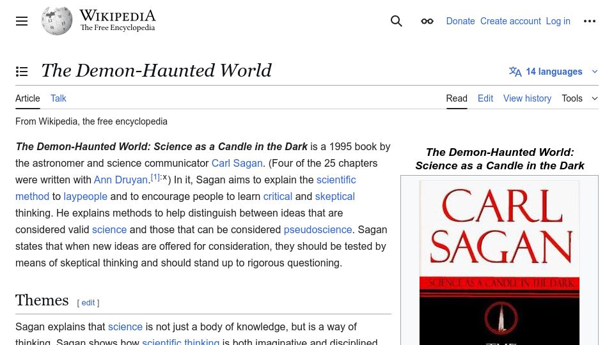Click the Wikipedia wordmark text
614x345 pixels.
[x=118, y=16]
